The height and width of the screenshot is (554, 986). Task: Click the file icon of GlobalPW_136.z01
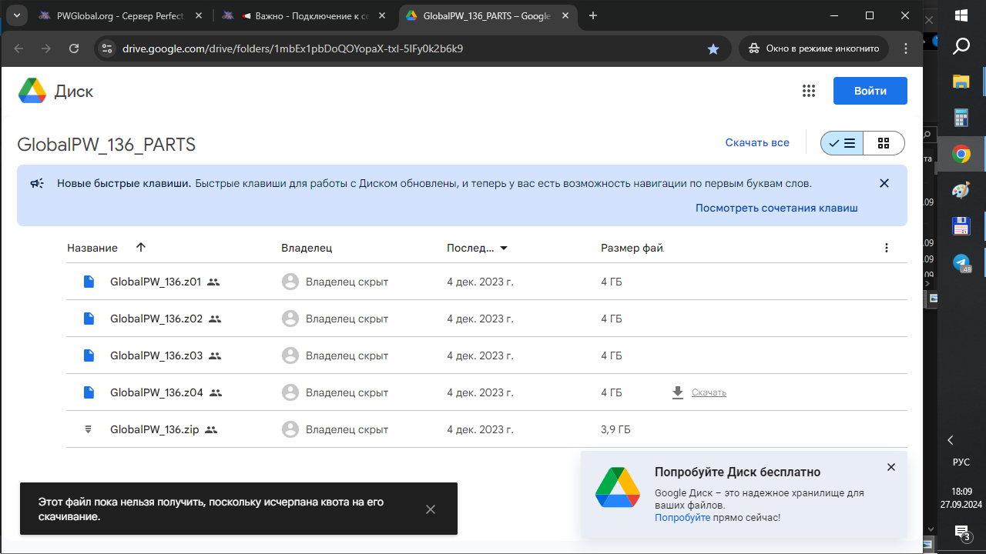point(89,282)
